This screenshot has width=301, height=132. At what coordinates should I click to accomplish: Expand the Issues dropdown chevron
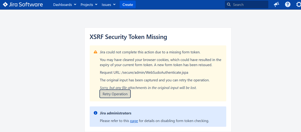click(x=114, y=4)
